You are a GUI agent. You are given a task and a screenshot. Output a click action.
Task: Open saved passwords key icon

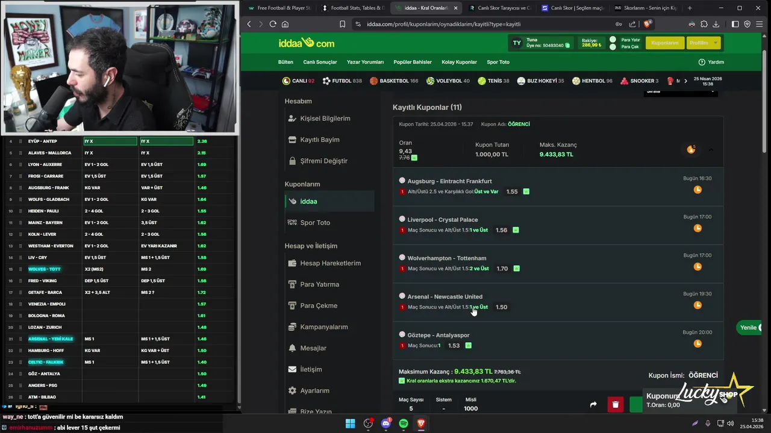tap(619, 24)
